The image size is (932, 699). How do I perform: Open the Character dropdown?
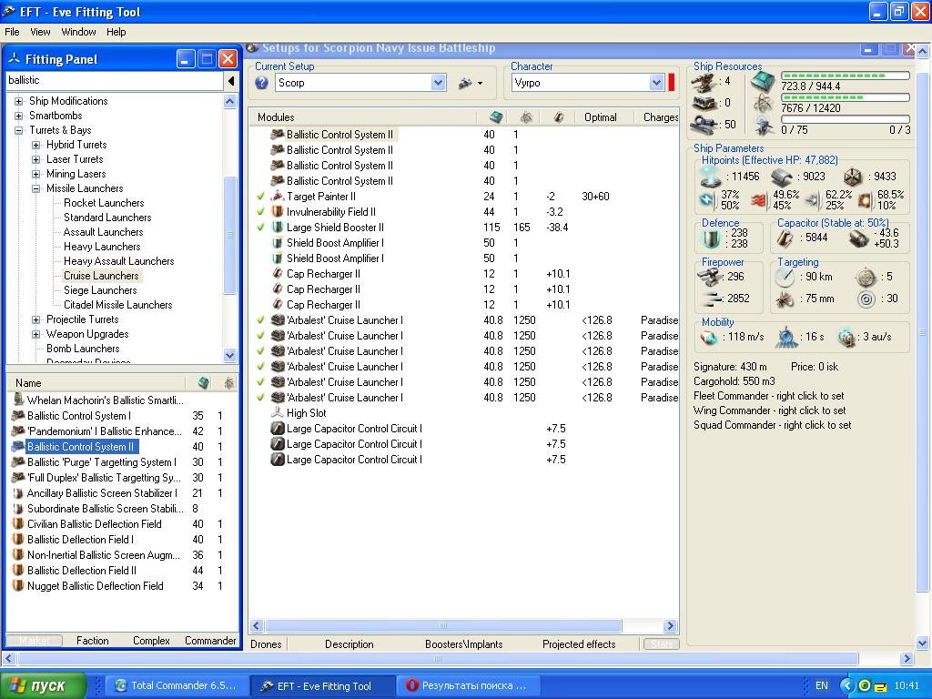click(x=656, y=83)
